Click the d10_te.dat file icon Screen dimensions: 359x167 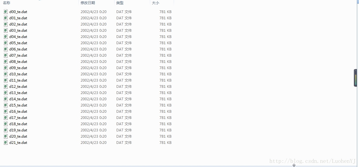(x=6, y=74)
